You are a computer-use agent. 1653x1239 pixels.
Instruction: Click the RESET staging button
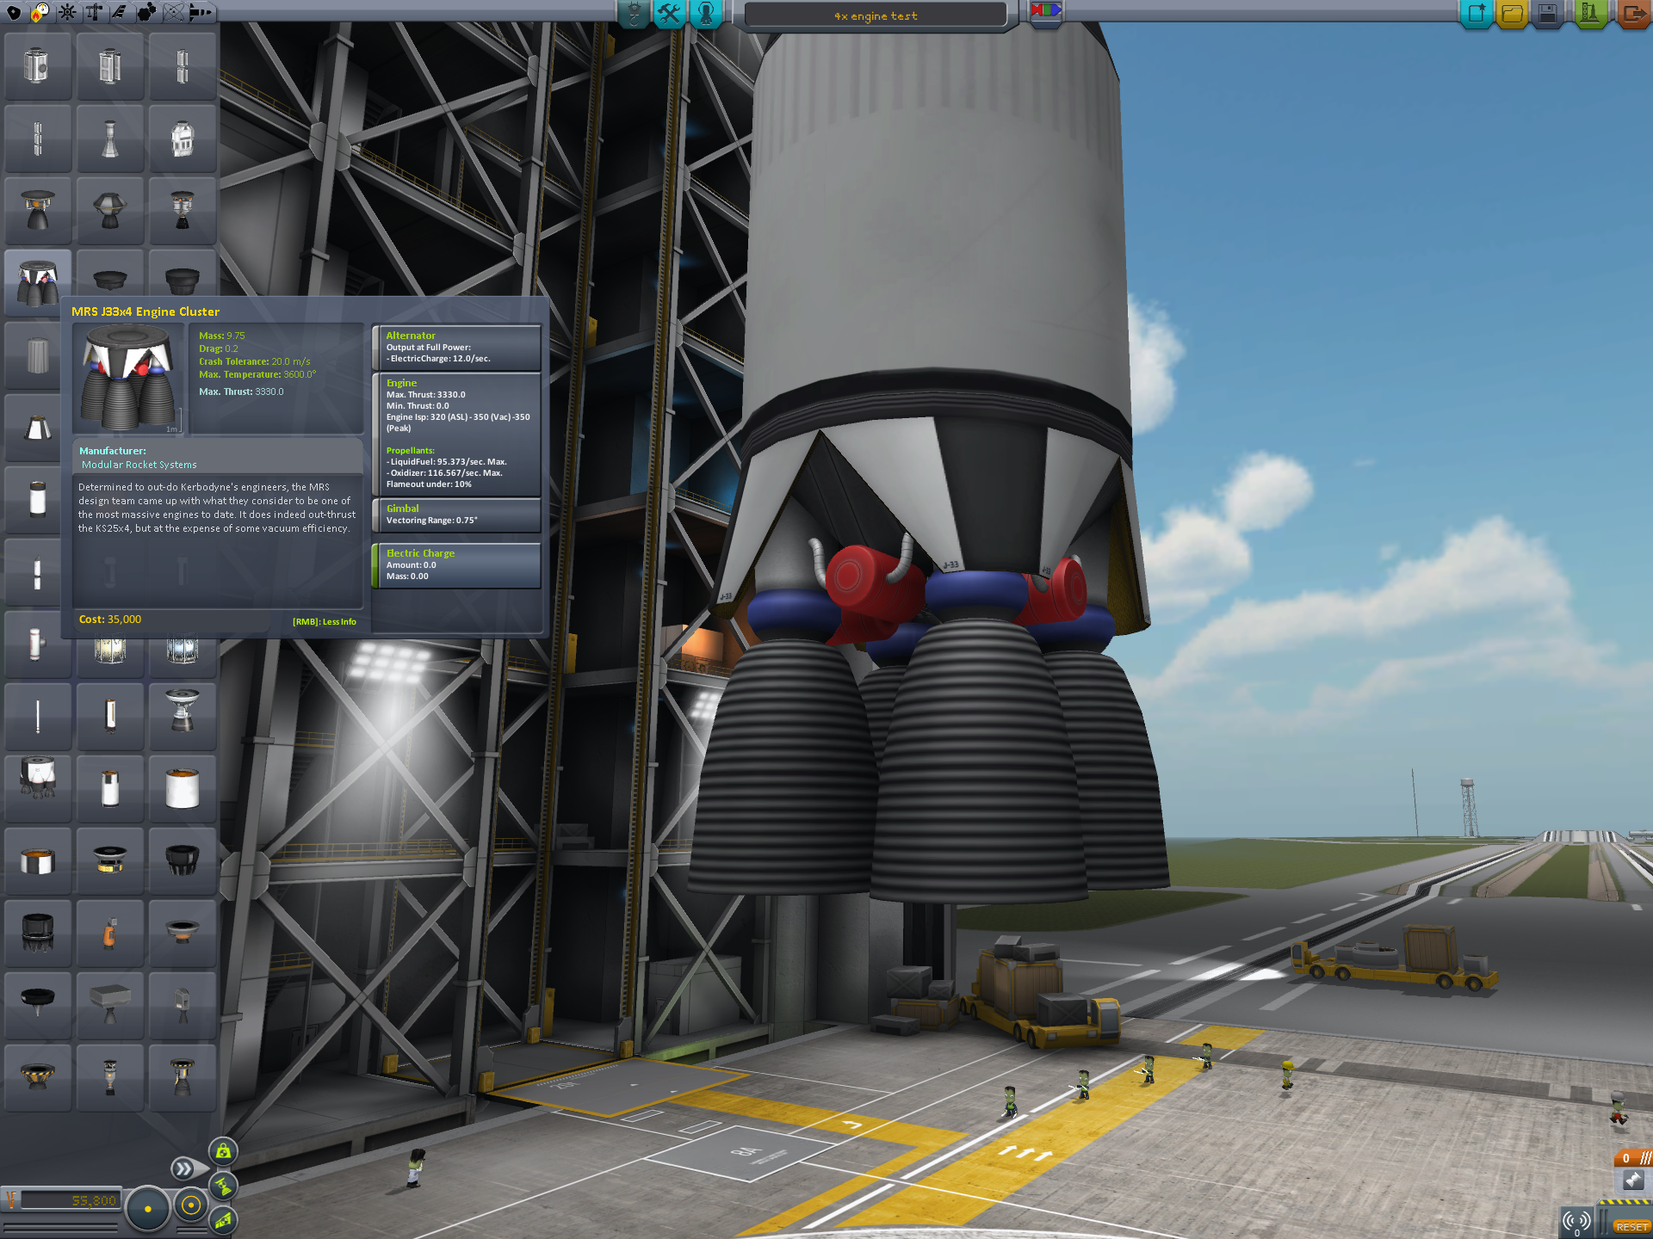coord(1631,1227)
